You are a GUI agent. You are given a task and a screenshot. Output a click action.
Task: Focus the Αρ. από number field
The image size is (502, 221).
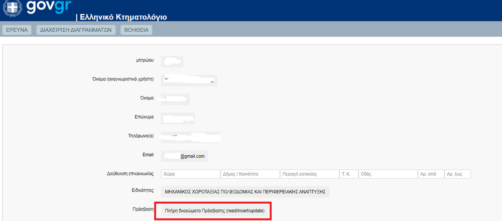pyautogui.click(x=431, y=174)
